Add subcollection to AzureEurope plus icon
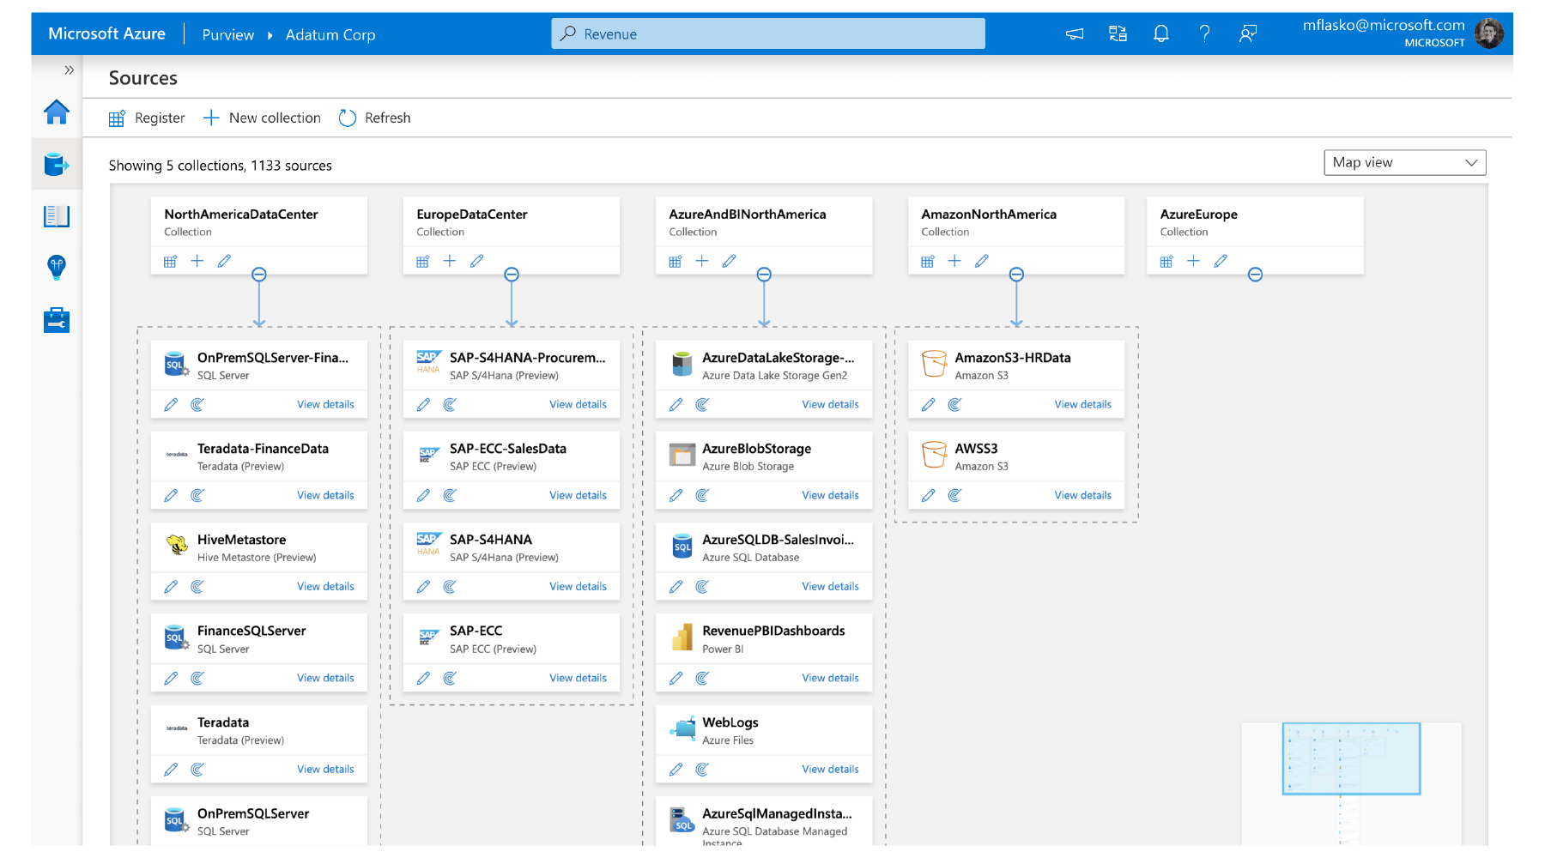 coord(1193,261)
